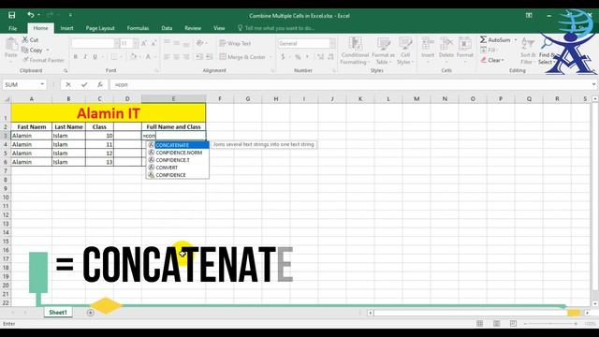This screenshot has width=599, height=337.
Task: Click the Percent Style icon
Action: pyautogui.click(x=298, y=56)
